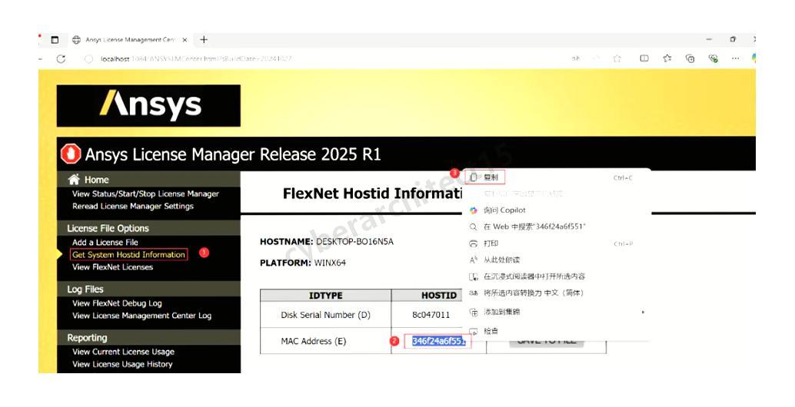
Task: Click the Browser essentials heart icon
Action: click(713, 58)
